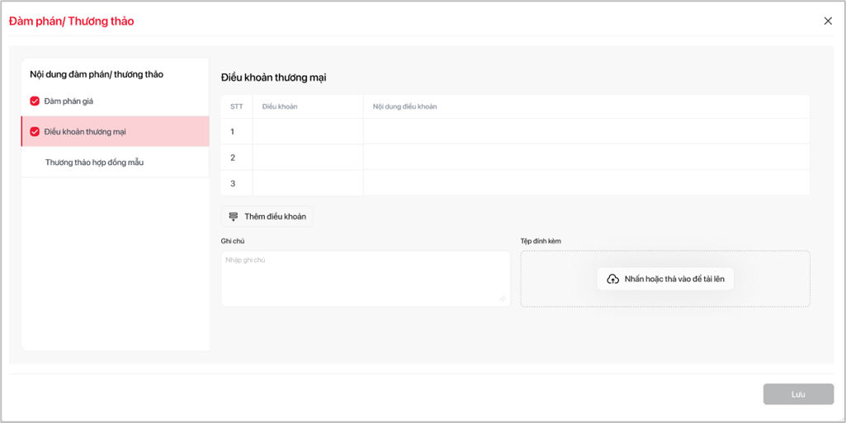Focus the Nhập ghi chú text field

[x=365, y=278]
